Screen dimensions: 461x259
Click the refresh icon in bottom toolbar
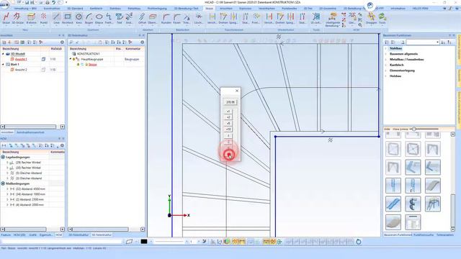pos(359,242)
